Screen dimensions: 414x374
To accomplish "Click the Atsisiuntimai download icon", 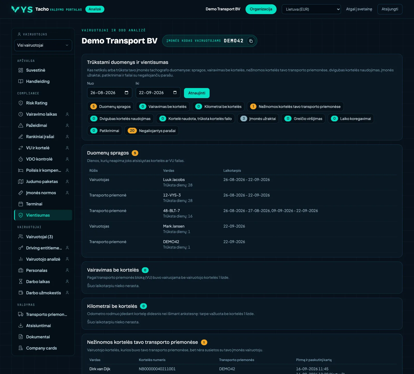I will tap(21, 326).
